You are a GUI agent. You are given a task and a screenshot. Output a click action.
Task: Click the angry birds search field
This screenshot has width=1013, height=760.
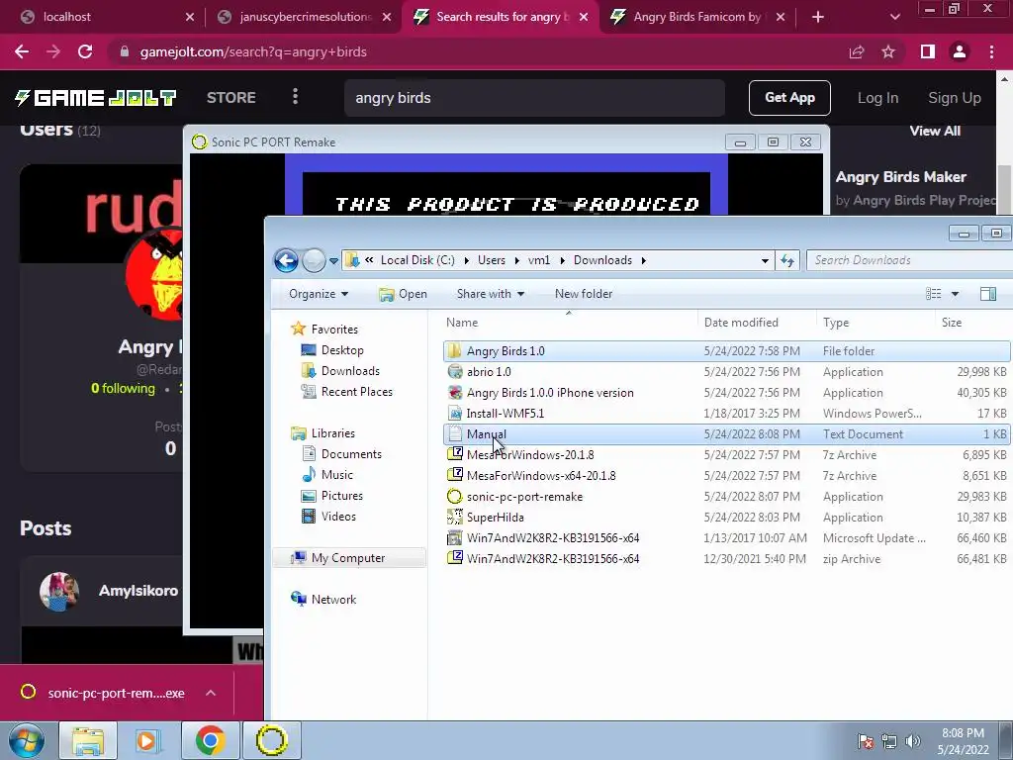pyautogui.click(x=534, y=98)
